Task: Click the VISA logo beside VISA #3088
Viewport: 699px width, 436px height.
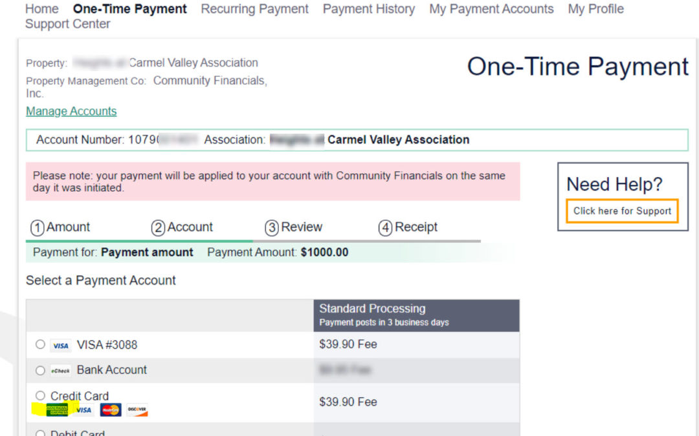Action: [61, 346]
